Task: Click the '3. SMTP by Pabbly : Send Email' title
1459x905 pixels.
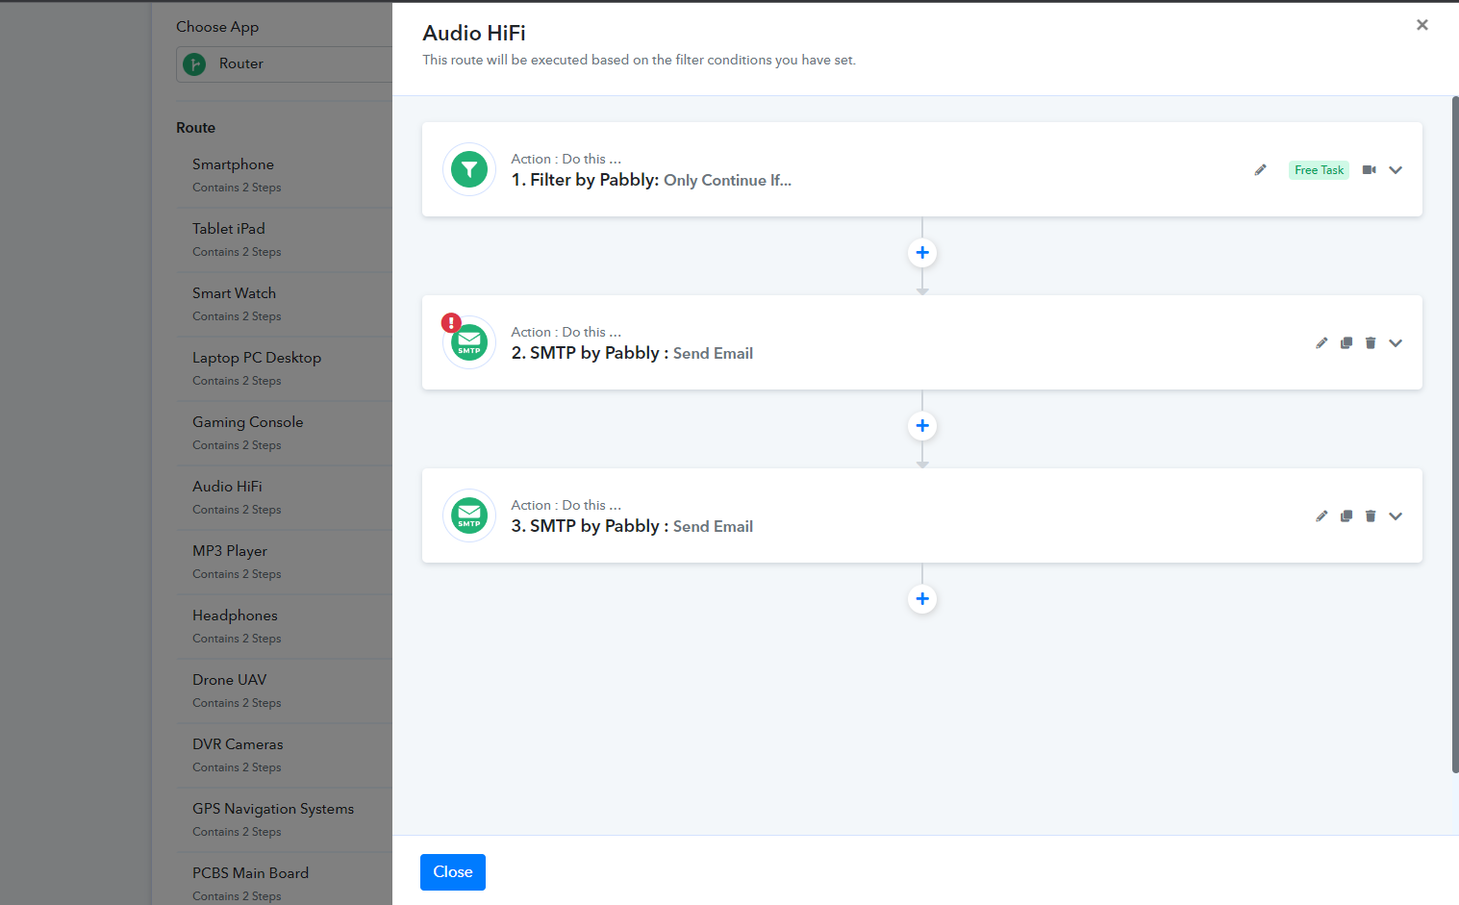Action: coord(632,526)
